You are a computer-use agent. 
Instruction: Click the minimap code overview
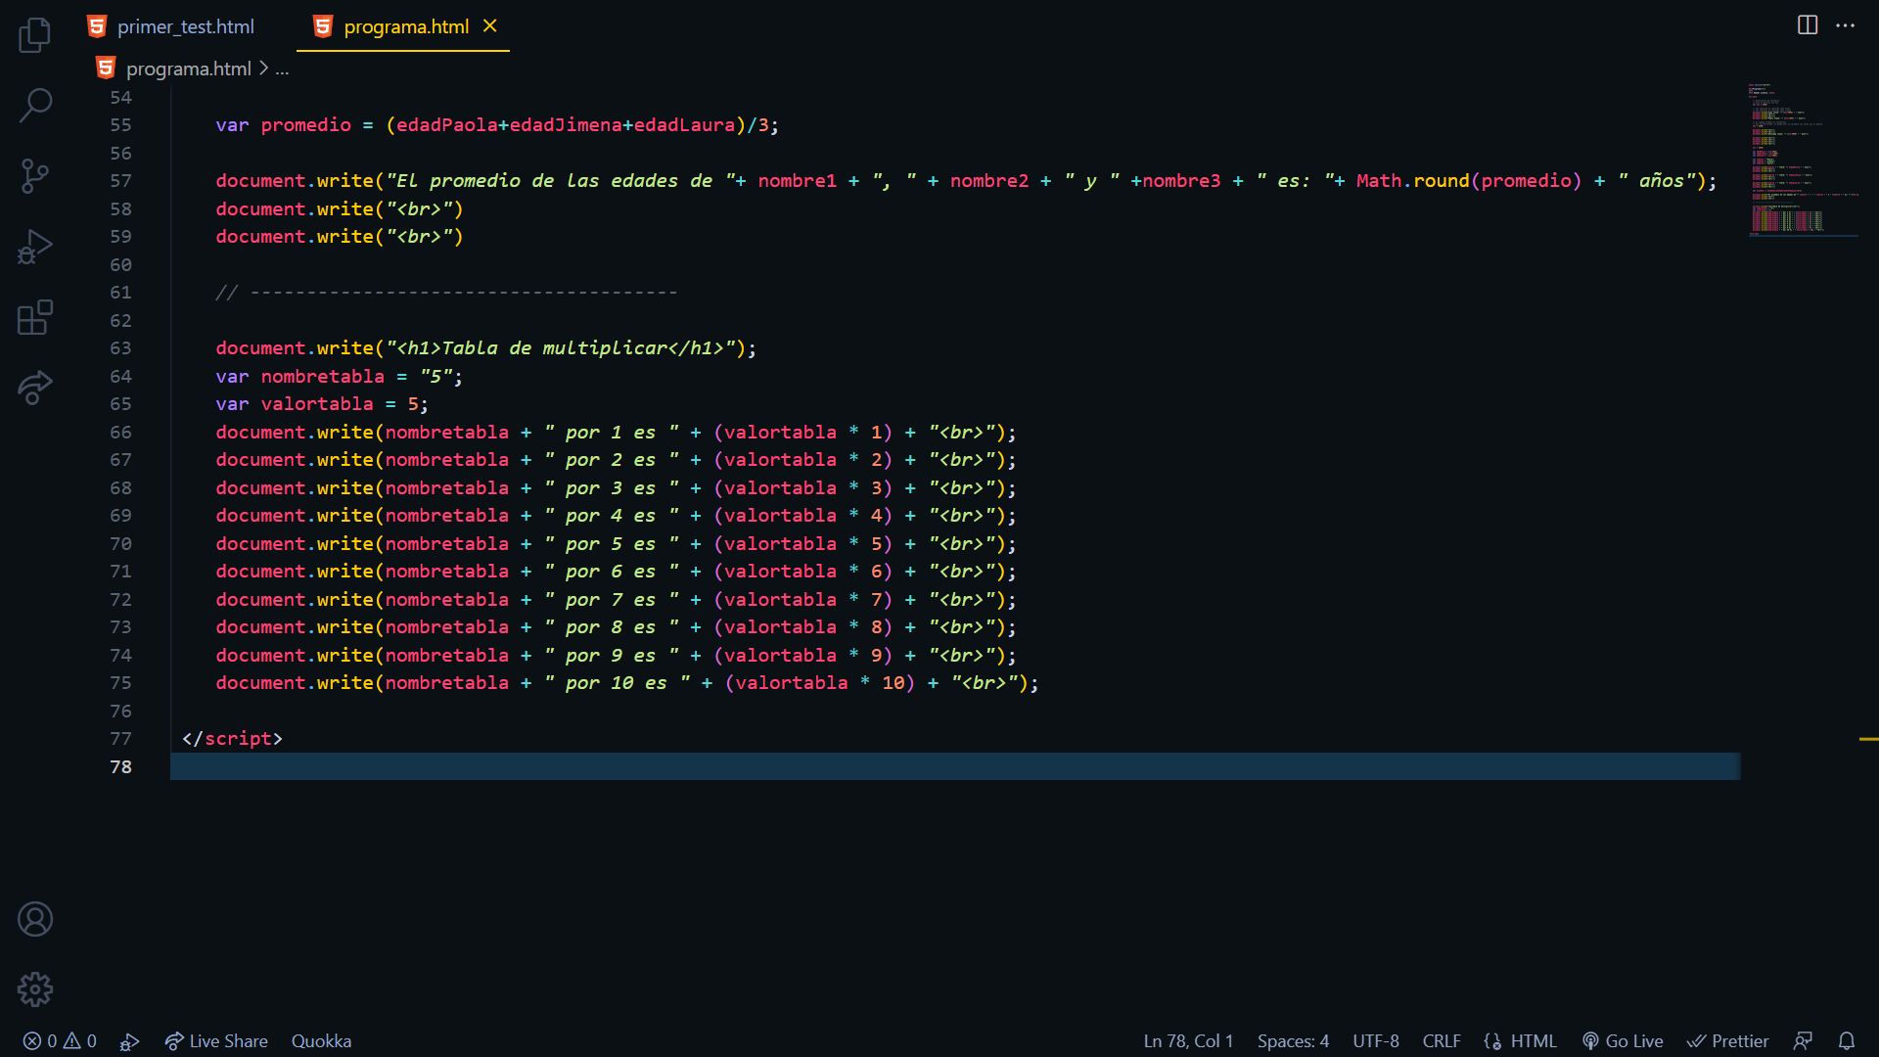click(1803, 160)
